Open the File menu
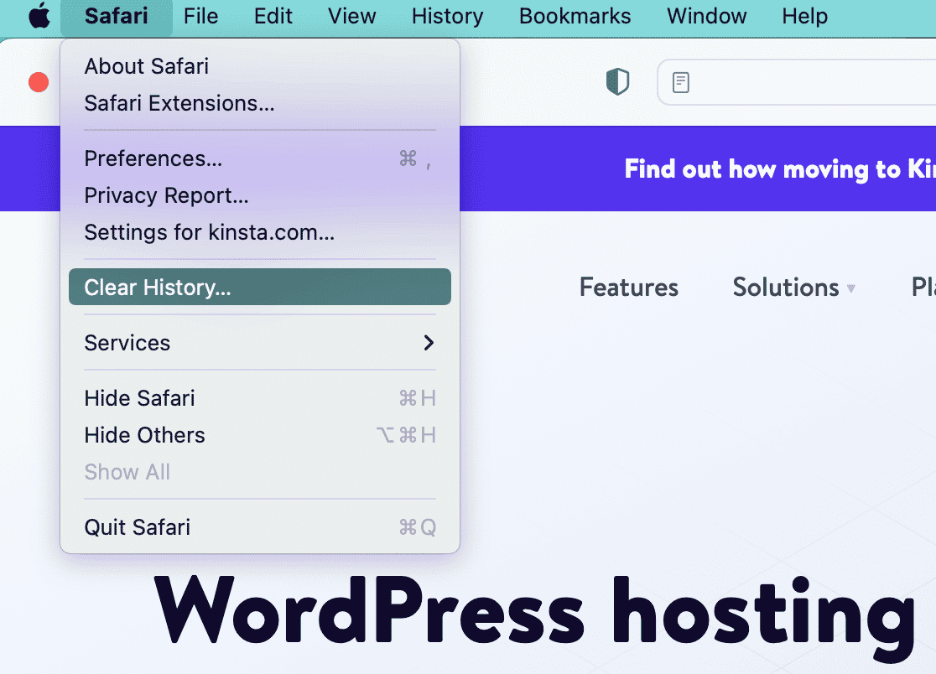Screen dimensions: 936x674 [x=200, y=16]
